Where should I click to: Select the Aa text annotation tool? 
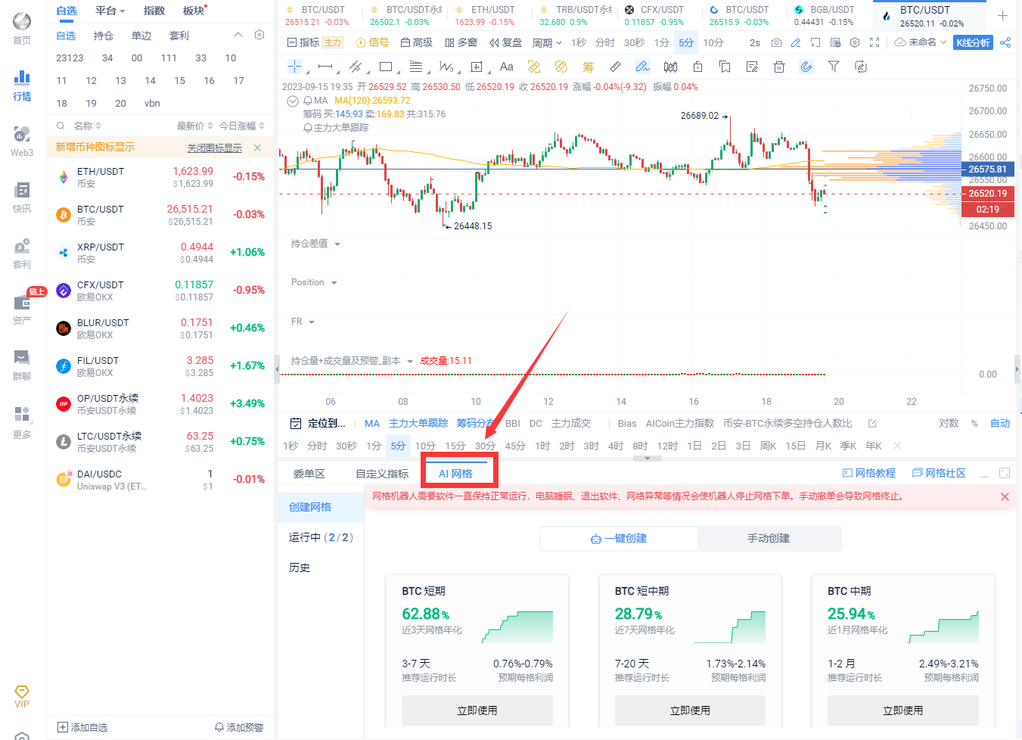[507, 67]
